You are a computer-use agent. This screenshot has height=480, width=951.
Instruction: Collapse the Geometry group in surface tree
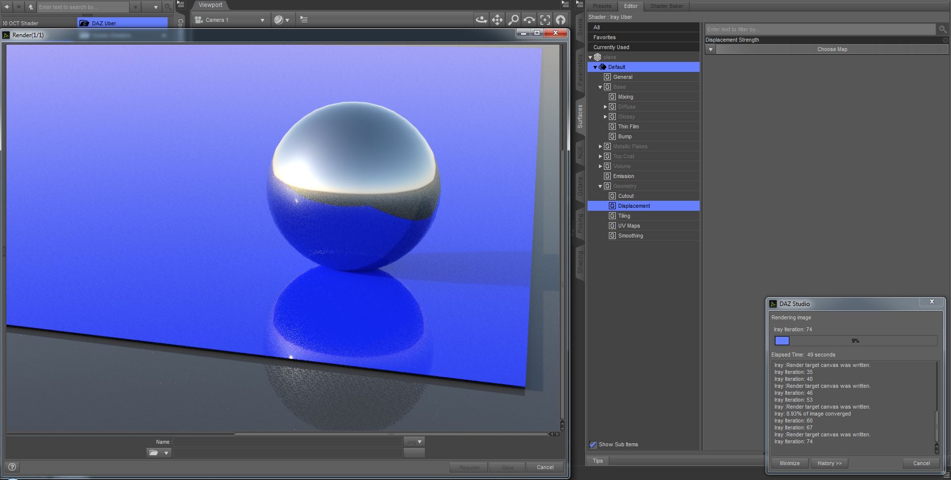coord(600,186)
